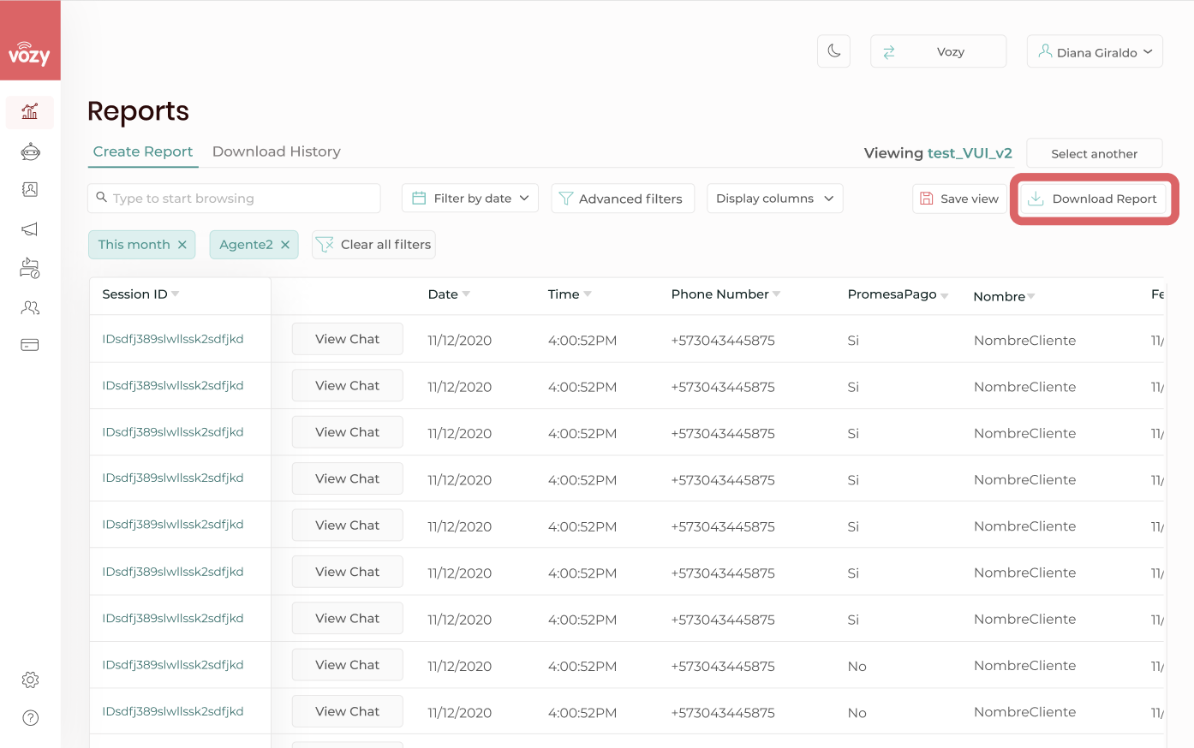Open the help question mark icon
The image size is (1194, 748).
tap(30, 717)
